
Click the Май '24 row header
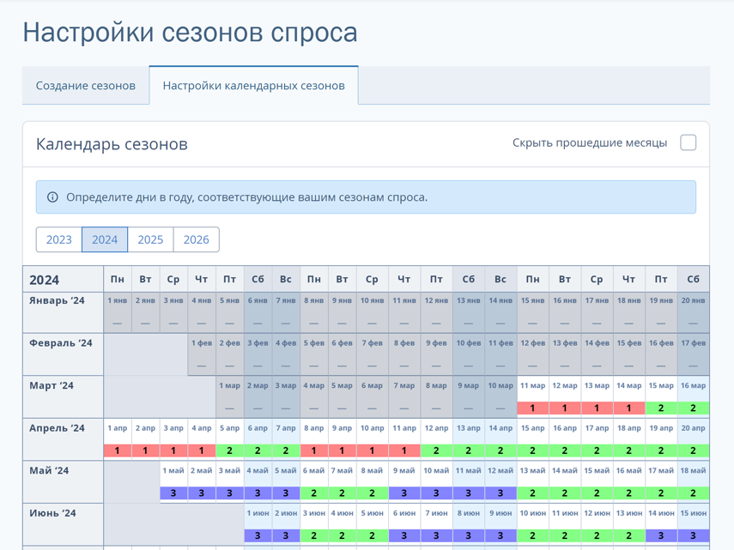(x=64, y=482)
